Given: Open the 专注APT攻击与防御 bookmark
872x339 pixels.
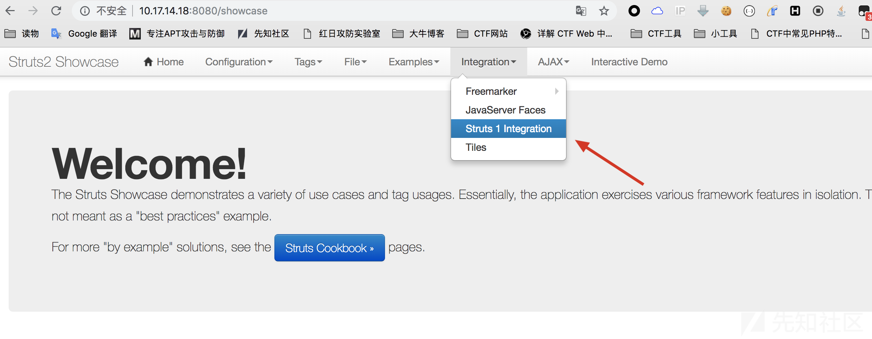Looking at the screenshot, I should (177, 34).
